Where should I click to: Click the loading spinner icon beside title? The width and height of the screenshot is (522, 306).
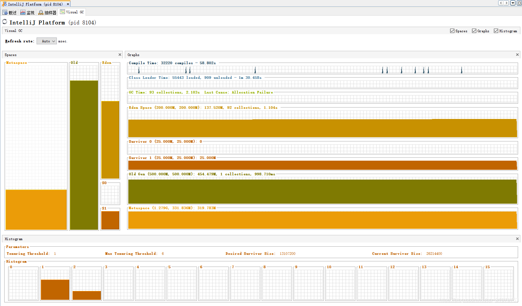click(x=5, y=22)
